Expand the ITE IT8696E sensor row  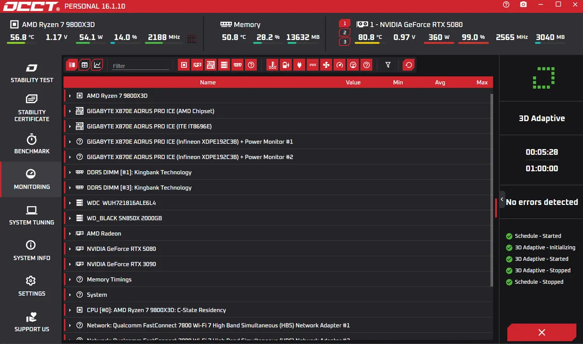(x=70, y=126)
